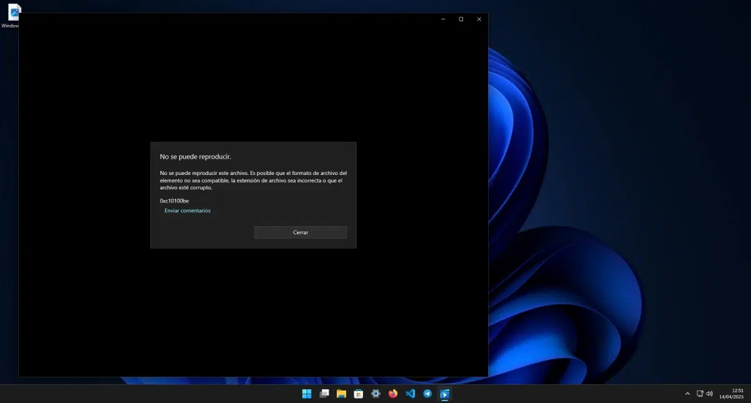Open the Microsoft Store
This screenshot has width=751, height=403.
coord(358,394)
